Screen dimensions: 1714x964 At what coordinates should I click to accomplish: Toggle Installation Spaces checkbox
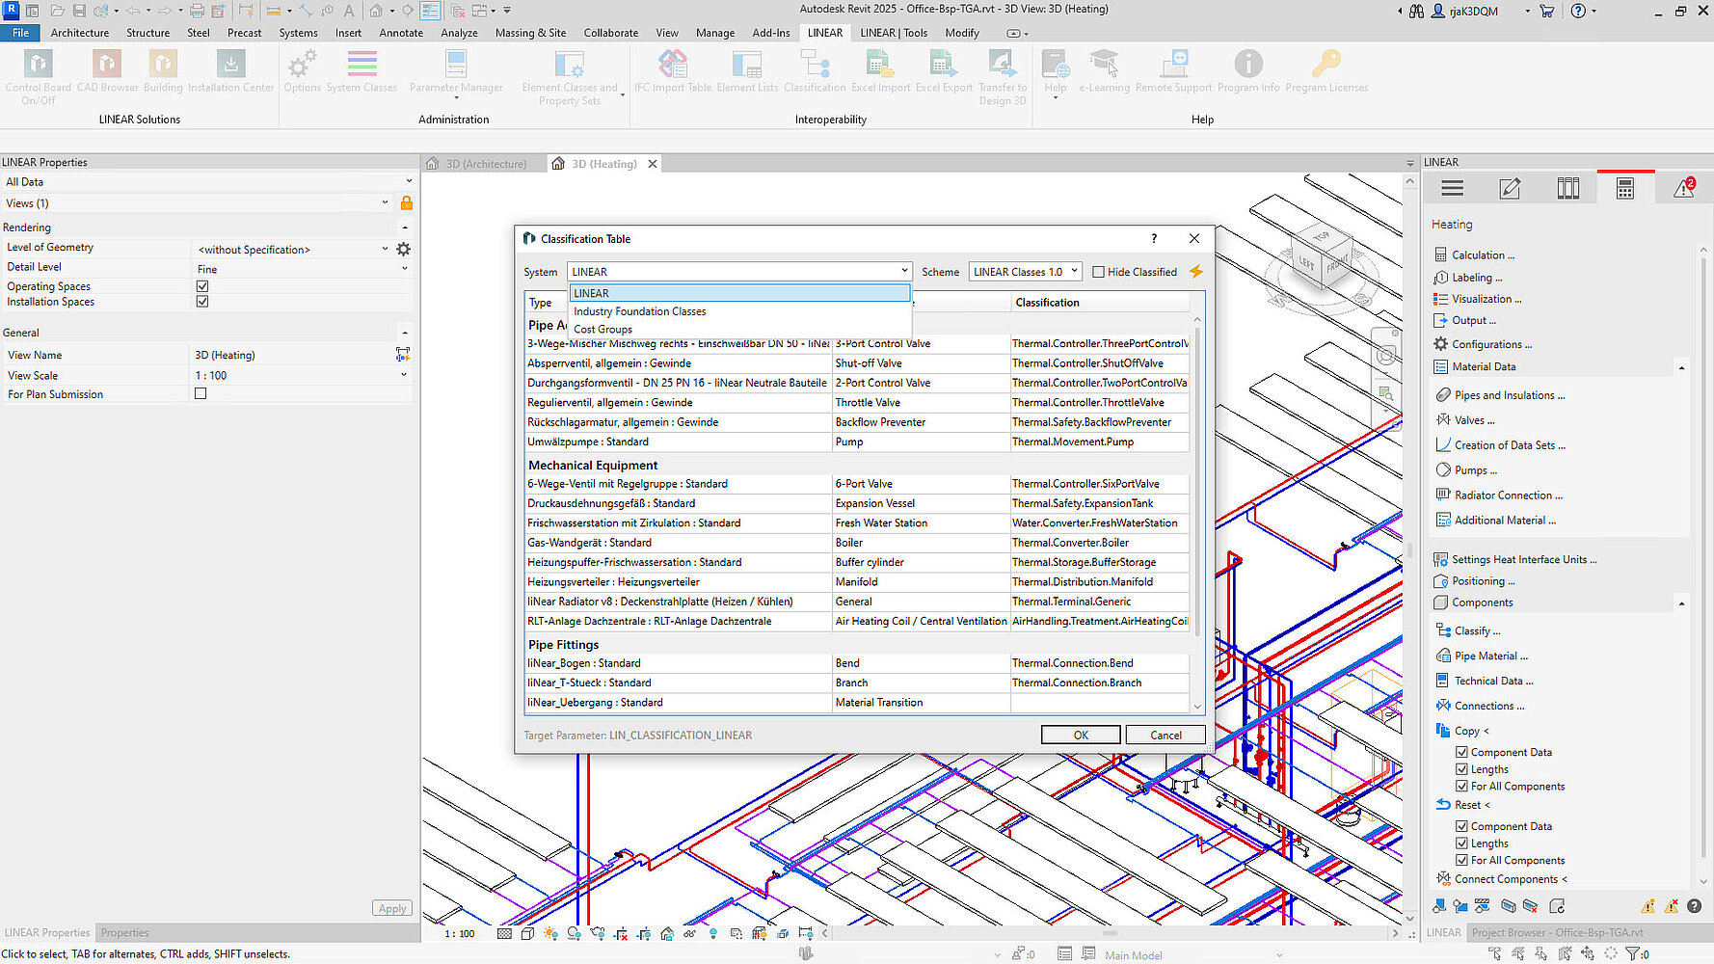[202, 302]
